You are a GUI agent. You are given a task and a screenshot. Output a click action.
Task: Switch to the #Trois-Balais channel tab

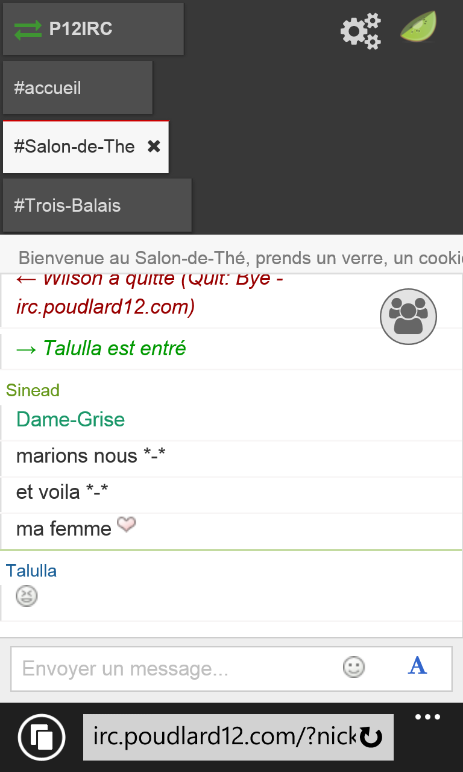(x=96, y=205)
